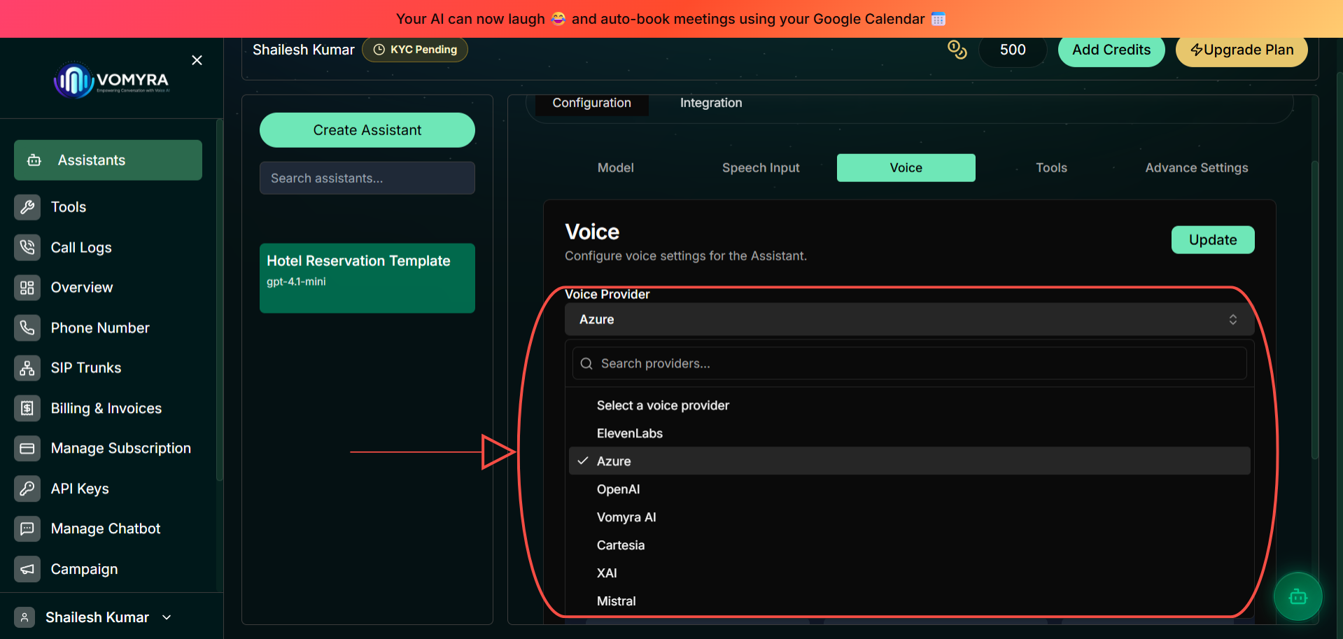Image resolution: width=1343 pixels, height=639 pixels.
Task: Click the search magnifier icon in providers list
Action: tap(586, 364)
